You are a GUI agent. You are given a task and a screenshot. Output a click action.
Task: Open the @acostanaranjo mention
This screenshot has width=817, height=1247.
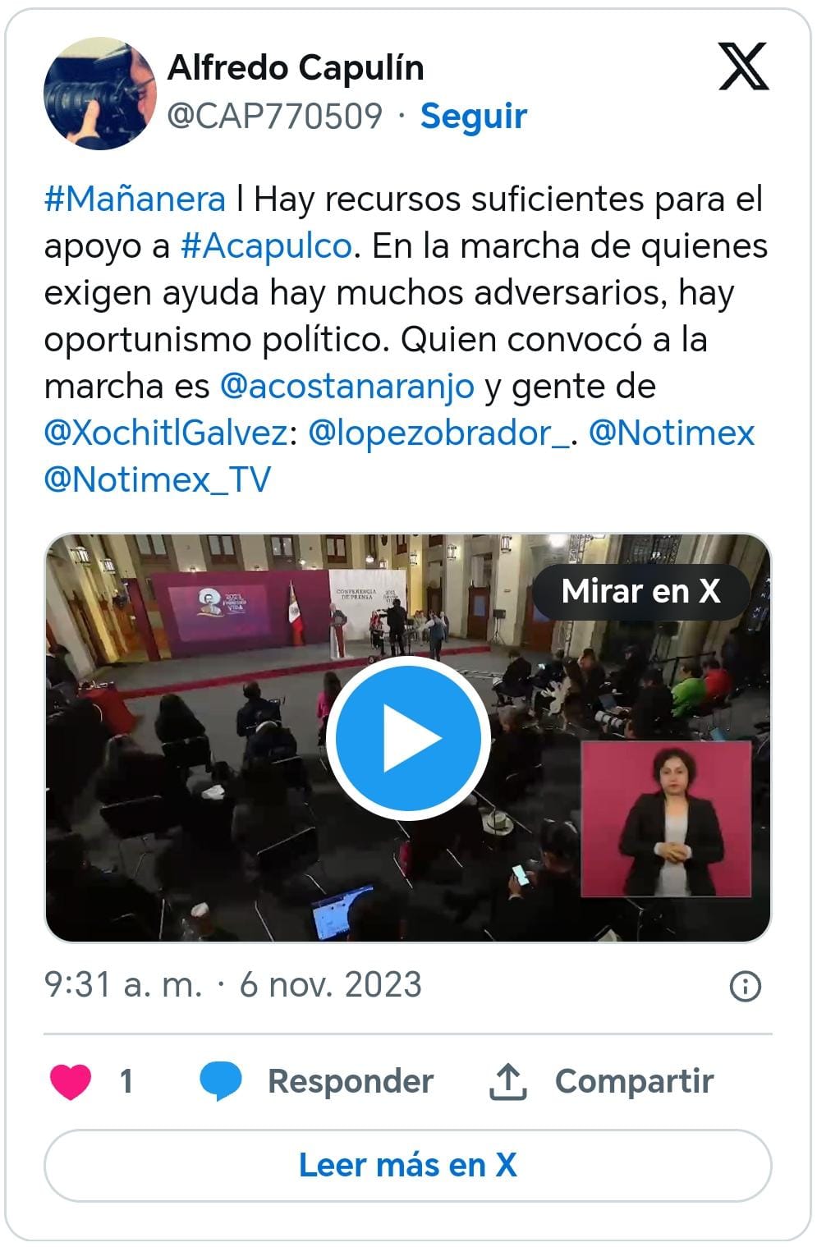[347, 387]
